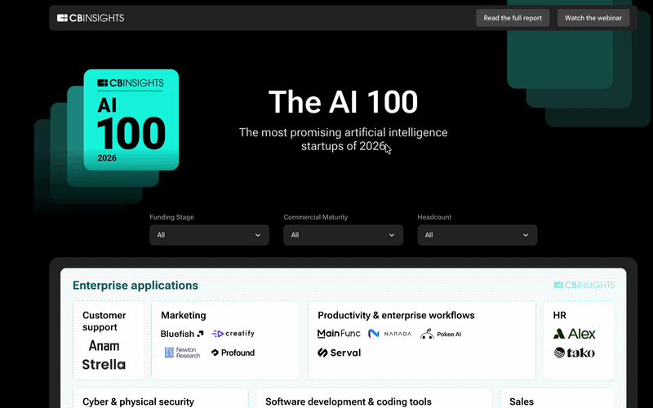This screenshot has height=408, width=653.
Task: Click the Enterprise applications heading
Action: (x=135, y=285)
